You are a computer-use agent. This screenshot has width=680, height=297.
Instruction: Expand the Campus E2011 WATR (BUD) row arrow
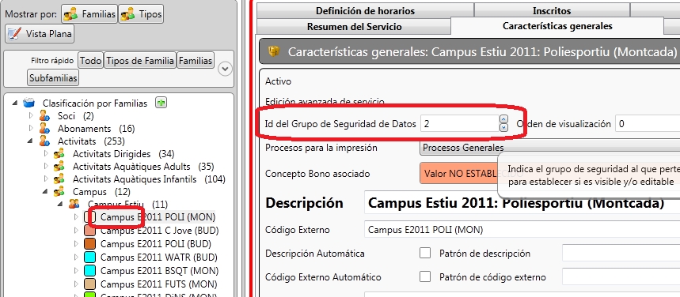coord(77,258)
